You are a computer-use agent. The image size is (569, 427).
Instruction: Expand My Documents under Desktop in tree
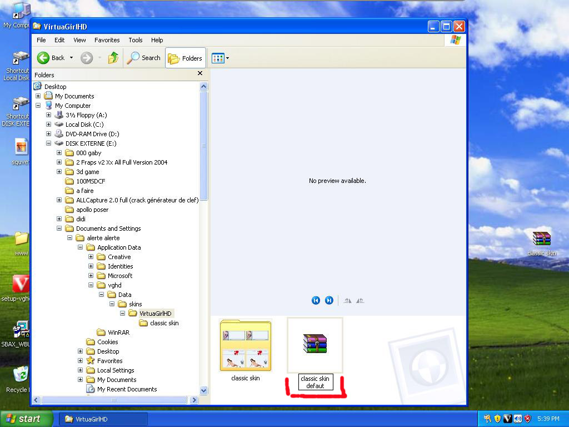(38, 96)
